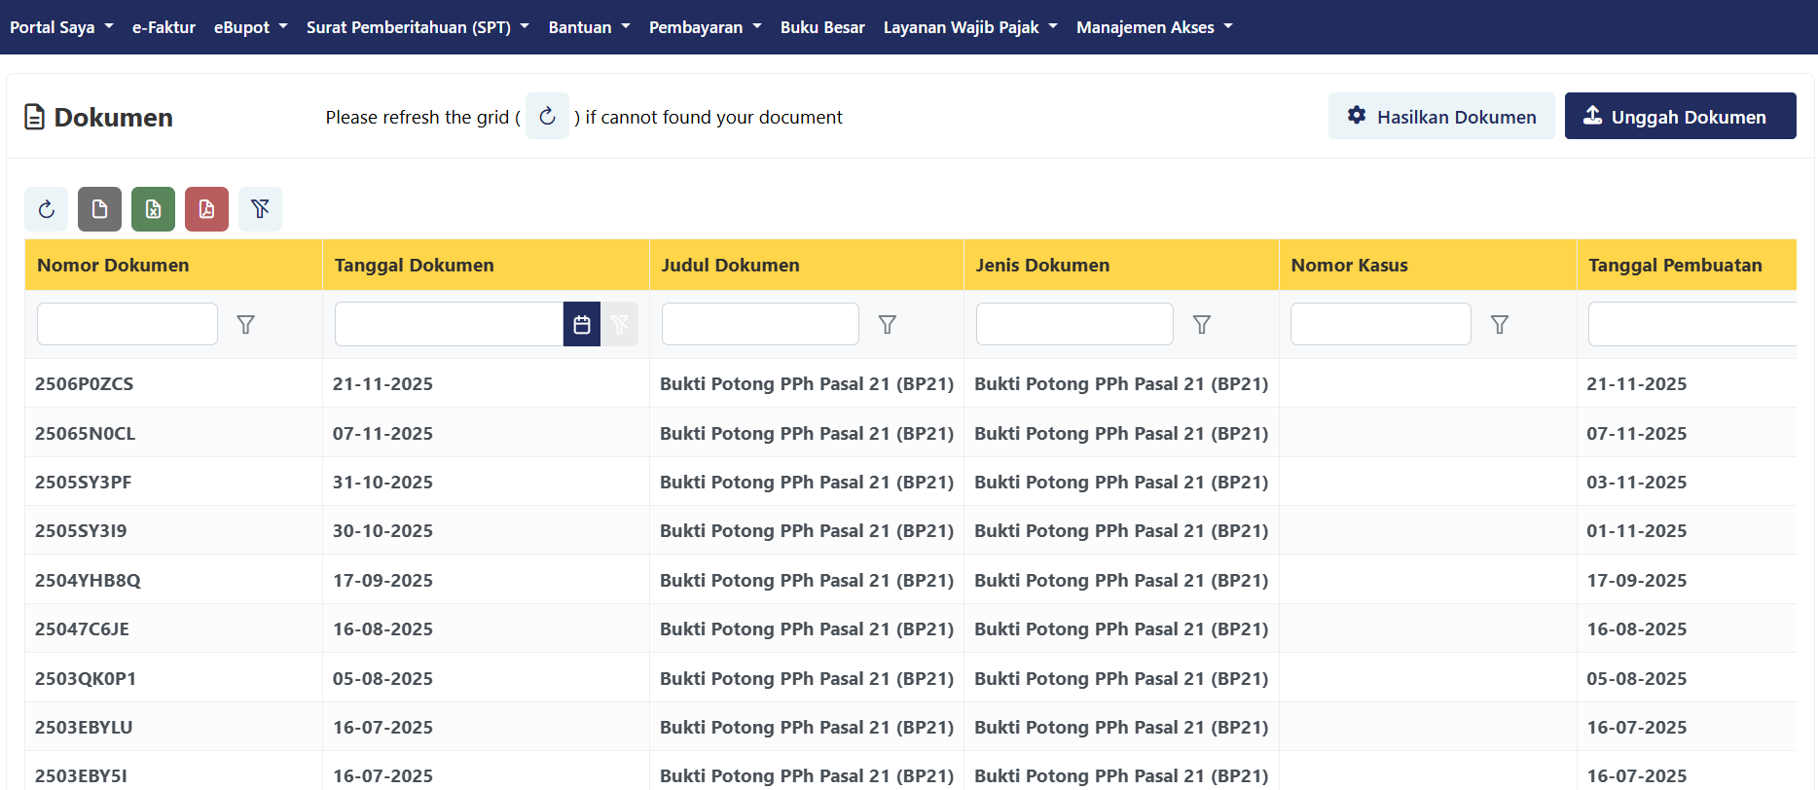
Task: Sort by the Tanggal Pembuatan column header
Action: 1675,266
